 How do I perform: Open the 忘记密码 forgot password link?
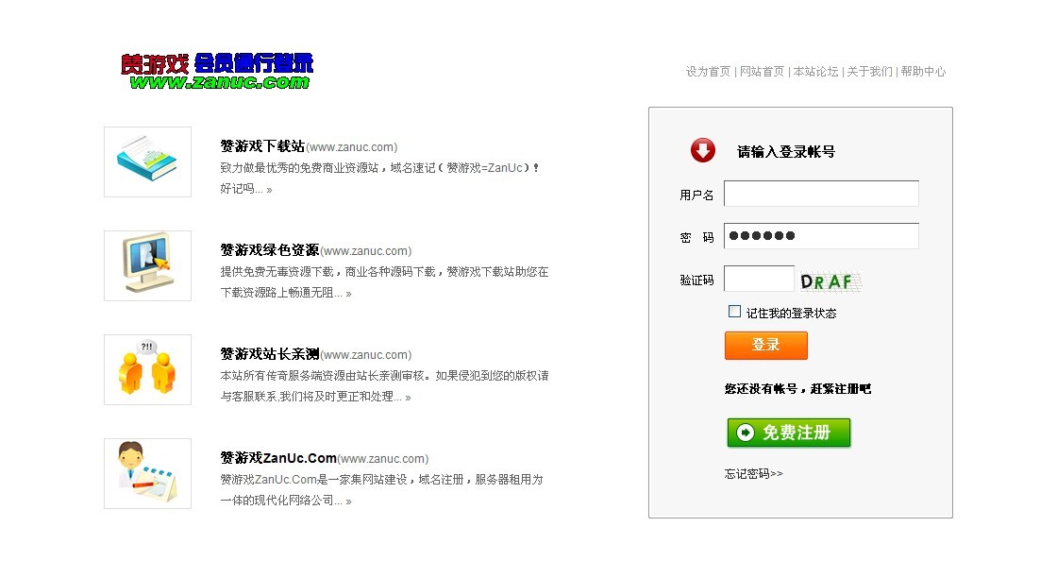tap(753, 474)
